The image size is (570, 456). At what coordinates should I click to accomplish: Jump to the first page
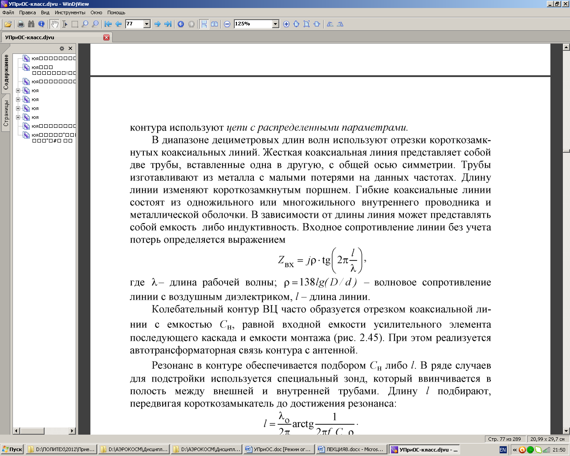tap(108, 24)
